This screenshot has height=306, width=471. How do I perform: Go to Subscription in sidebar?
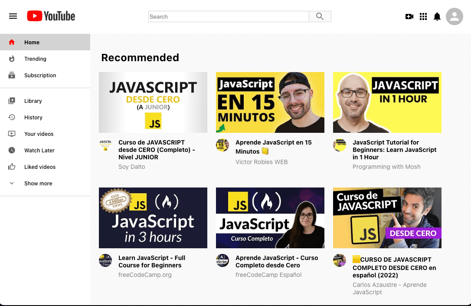(45, 75)
